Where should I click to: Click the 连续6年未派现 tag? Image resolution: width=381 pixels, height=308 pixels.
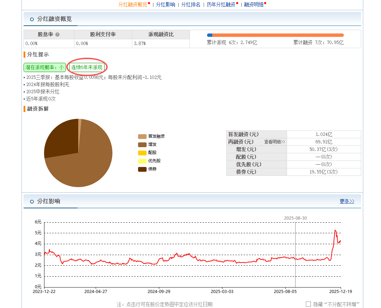pos(87,67)
